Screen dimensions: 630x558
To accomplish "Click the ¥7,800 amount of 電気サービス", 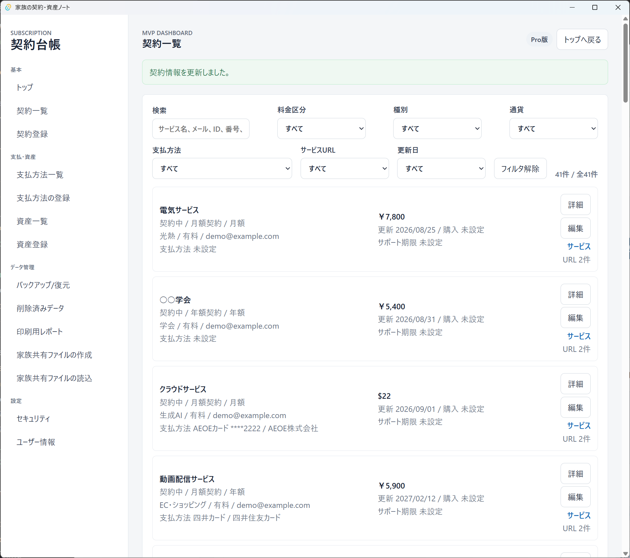I will pyautogui.click(x=392, y=217).
